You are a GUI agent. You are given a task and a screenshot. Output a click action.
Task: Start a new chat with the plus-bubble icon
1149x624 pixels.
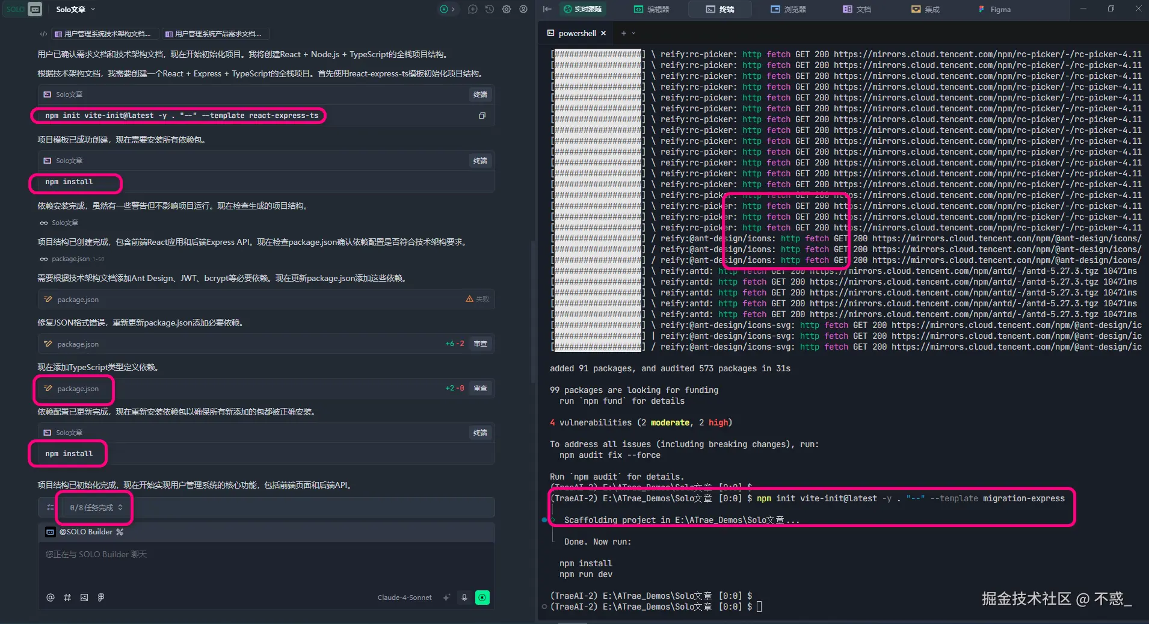(x=473, y=9)
